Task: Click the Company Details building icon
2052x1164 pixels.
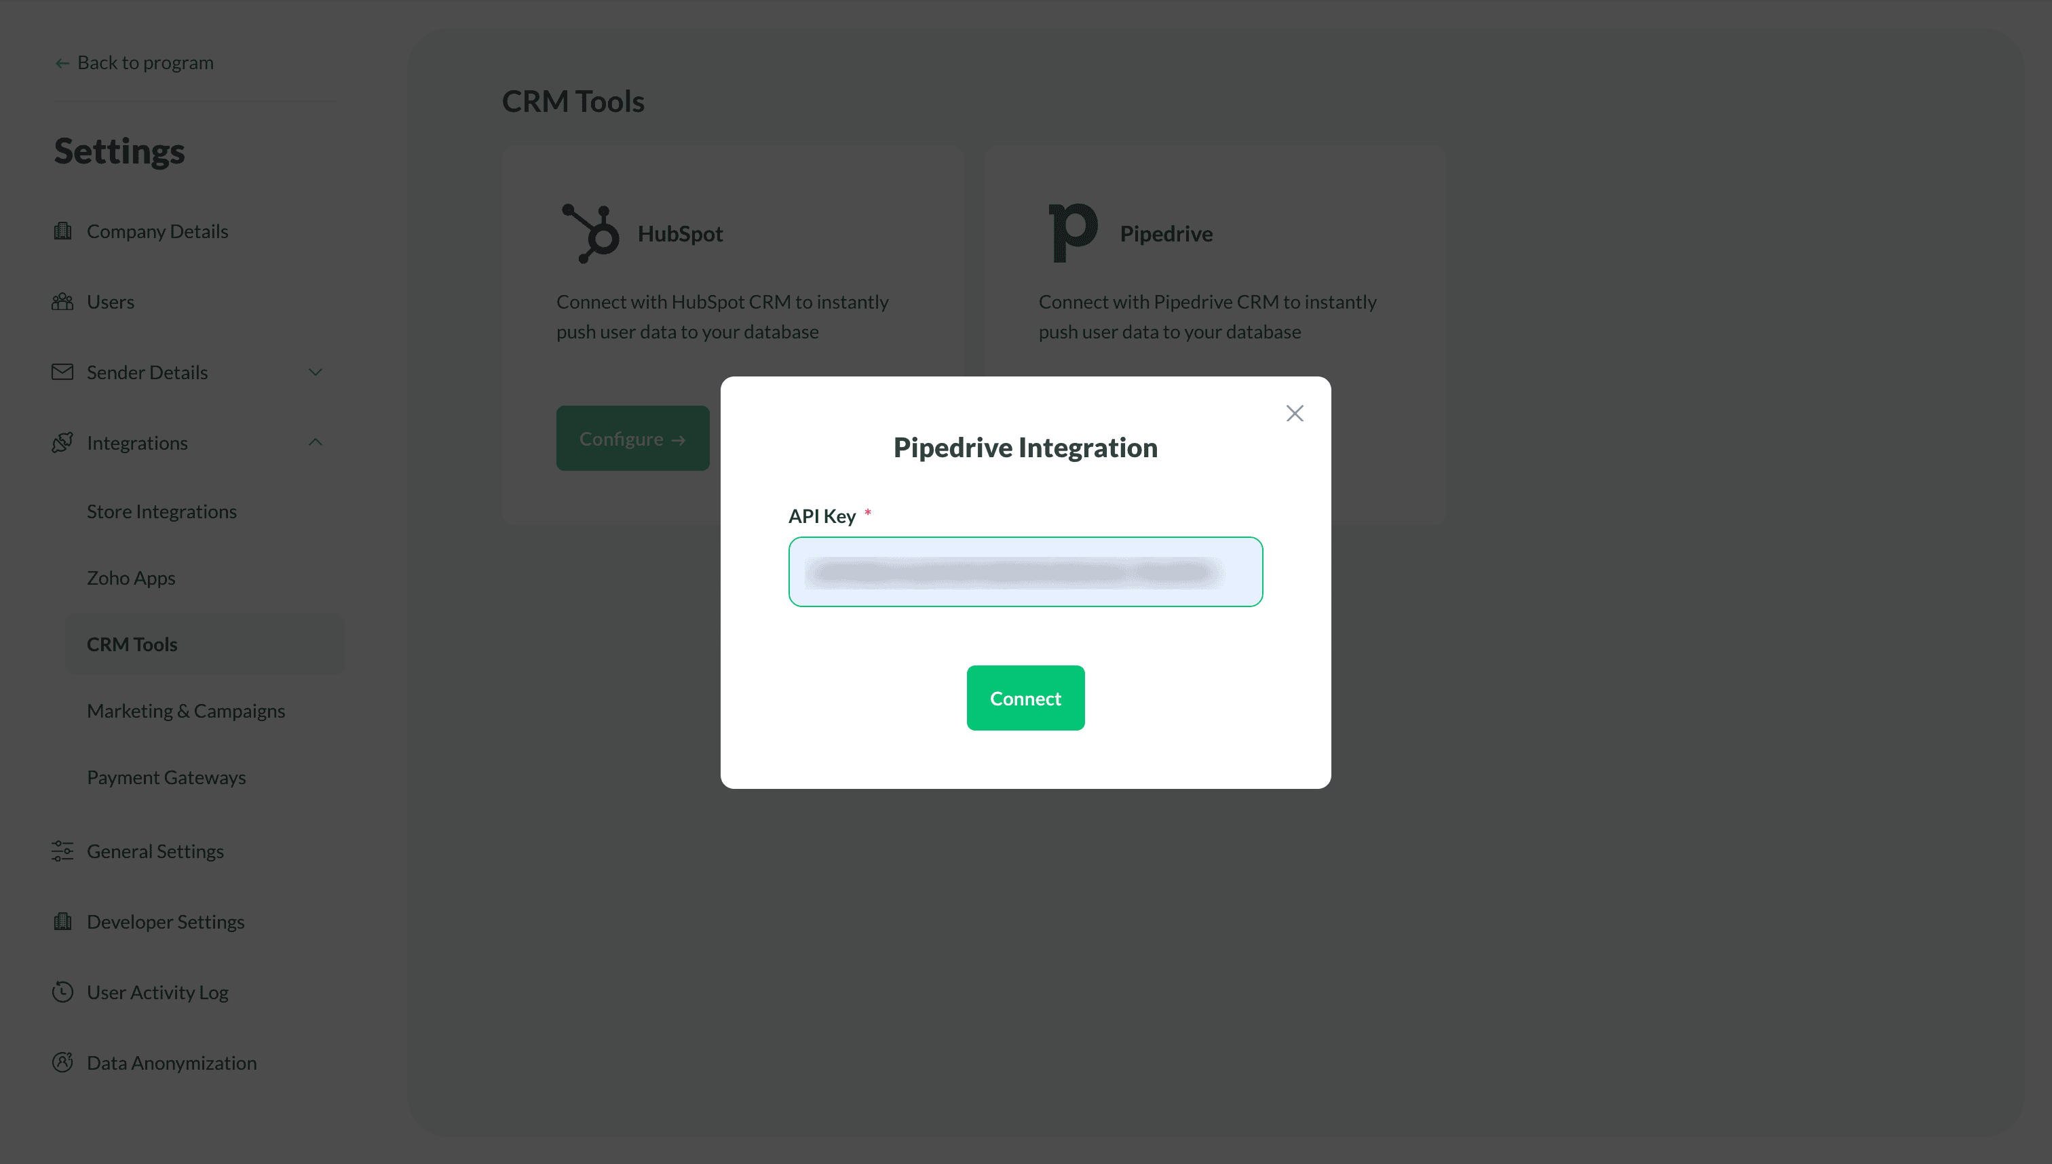Action: pyautogui.click(x=62, y=231)
